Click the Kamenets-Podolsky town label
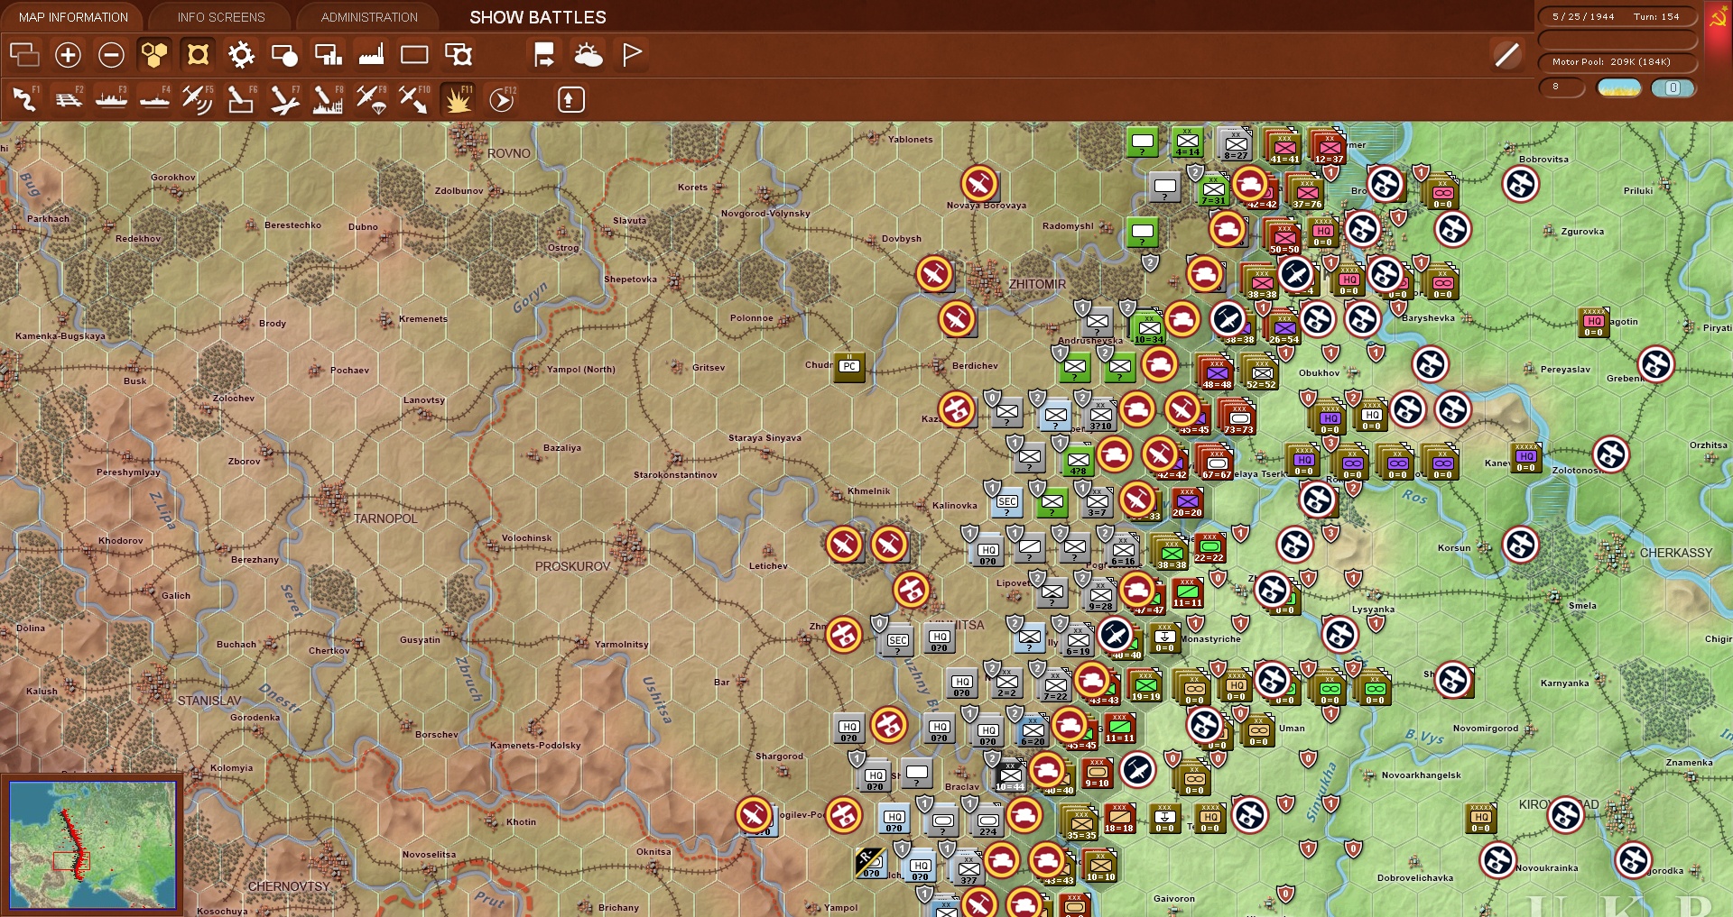Viewport: 1733px width, 917px height. pyautogui.click(x=535, y=746)
